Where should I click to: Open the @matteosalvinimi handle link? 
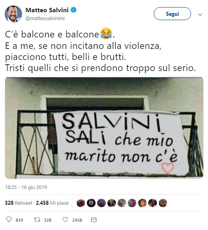(x=45, y=19)
